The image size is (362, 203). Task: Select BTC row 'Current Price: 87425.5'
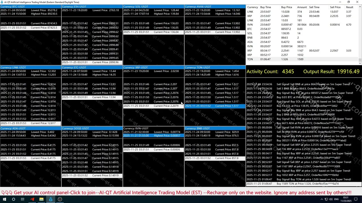click(x=31, y=28)
